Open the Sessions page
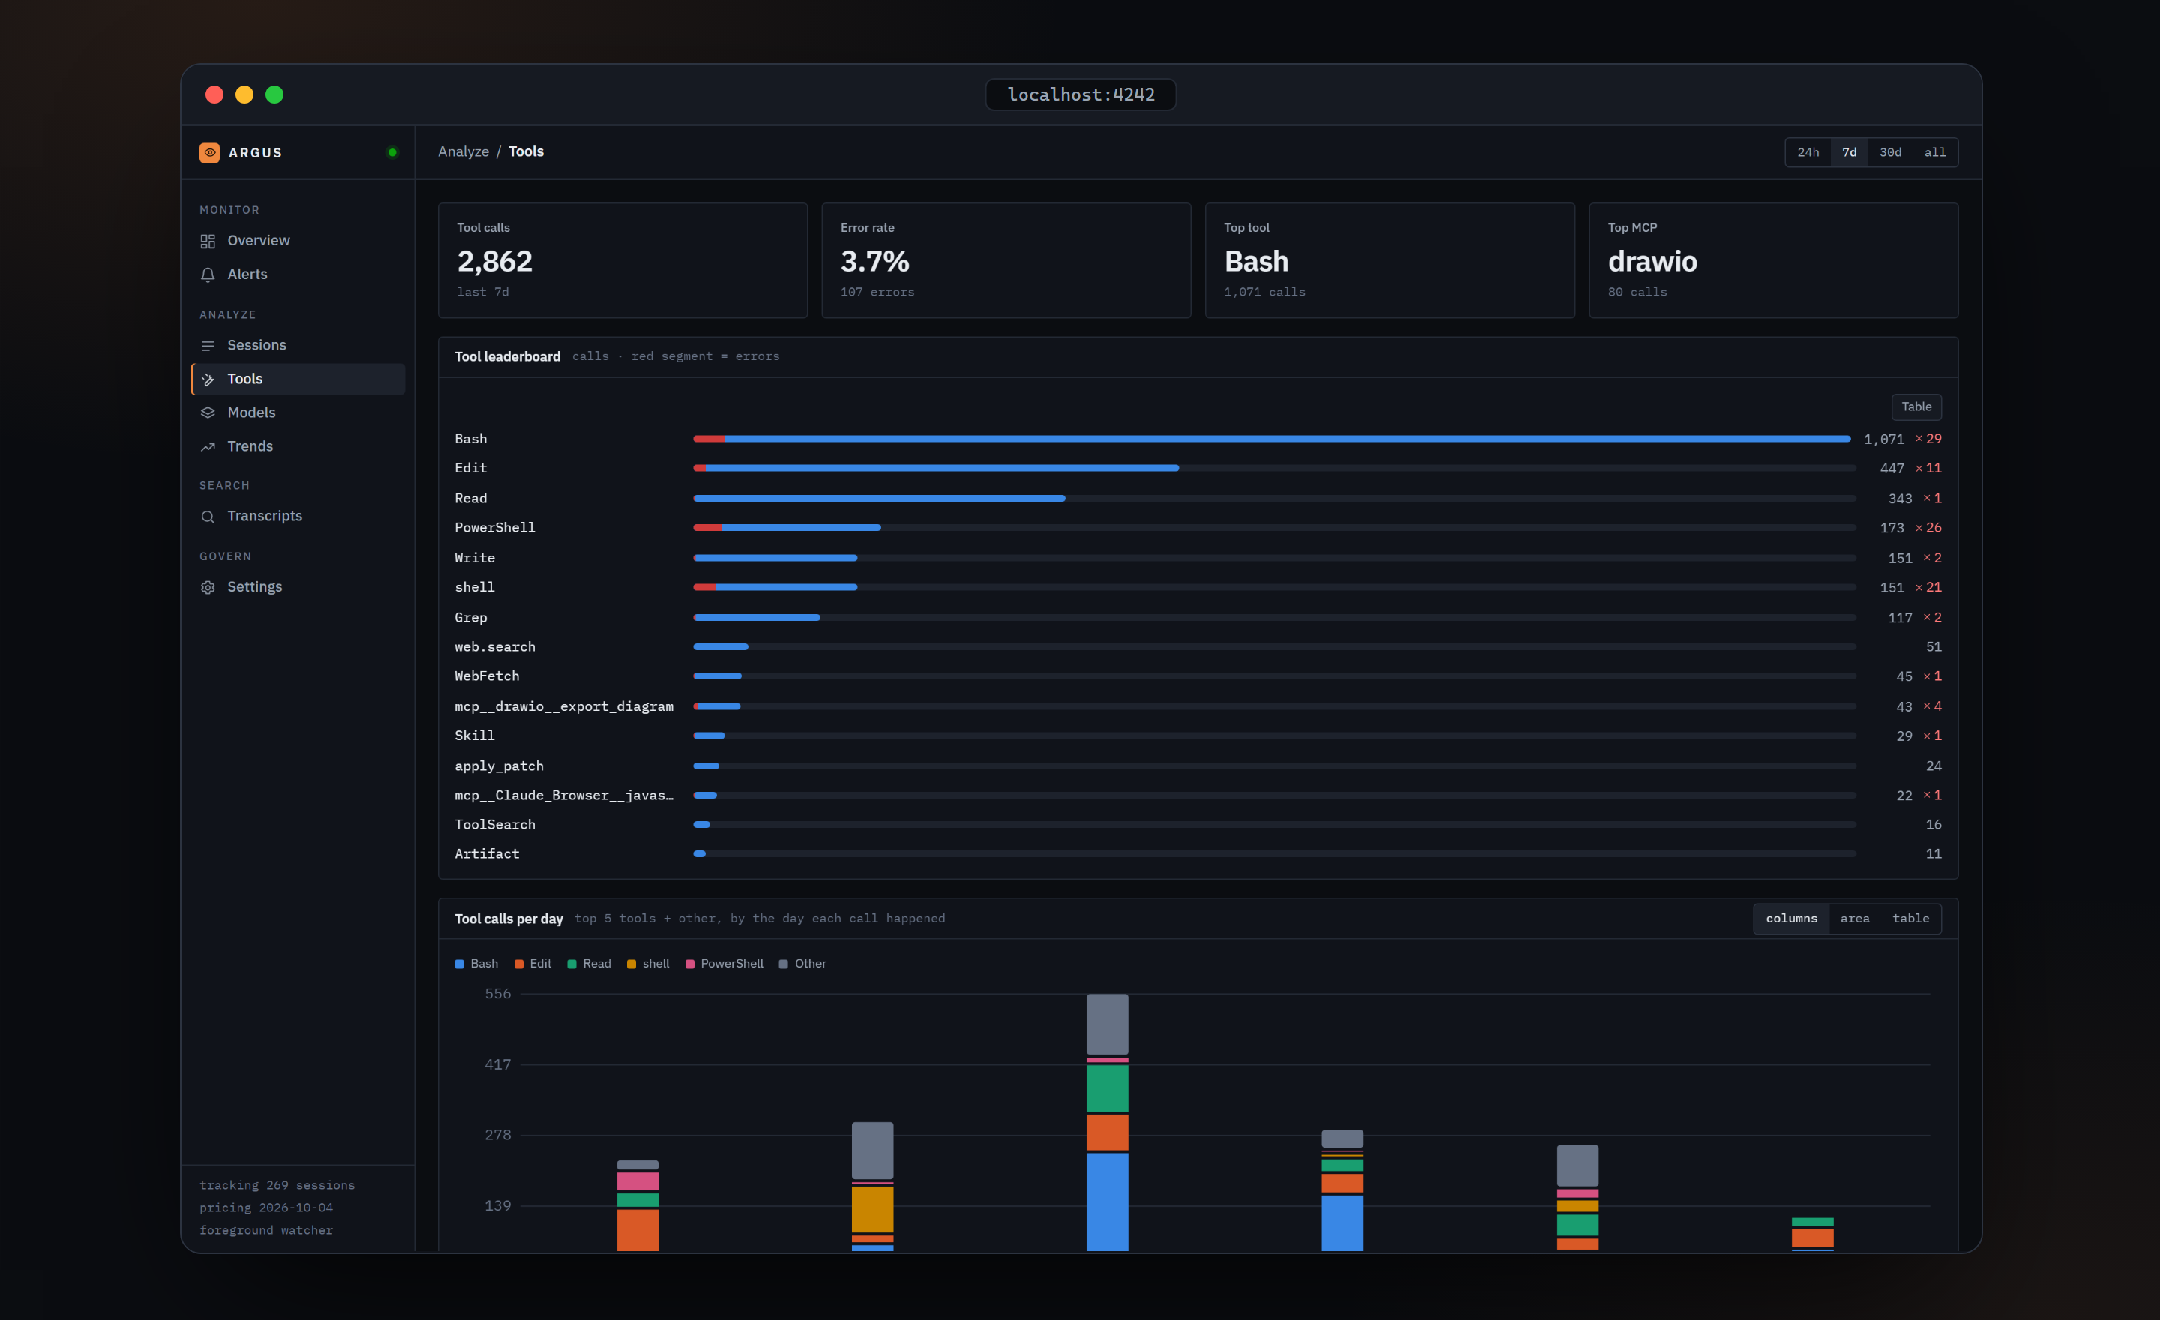Screen dimensions: 2160x1320 click(x=298, y=345)
